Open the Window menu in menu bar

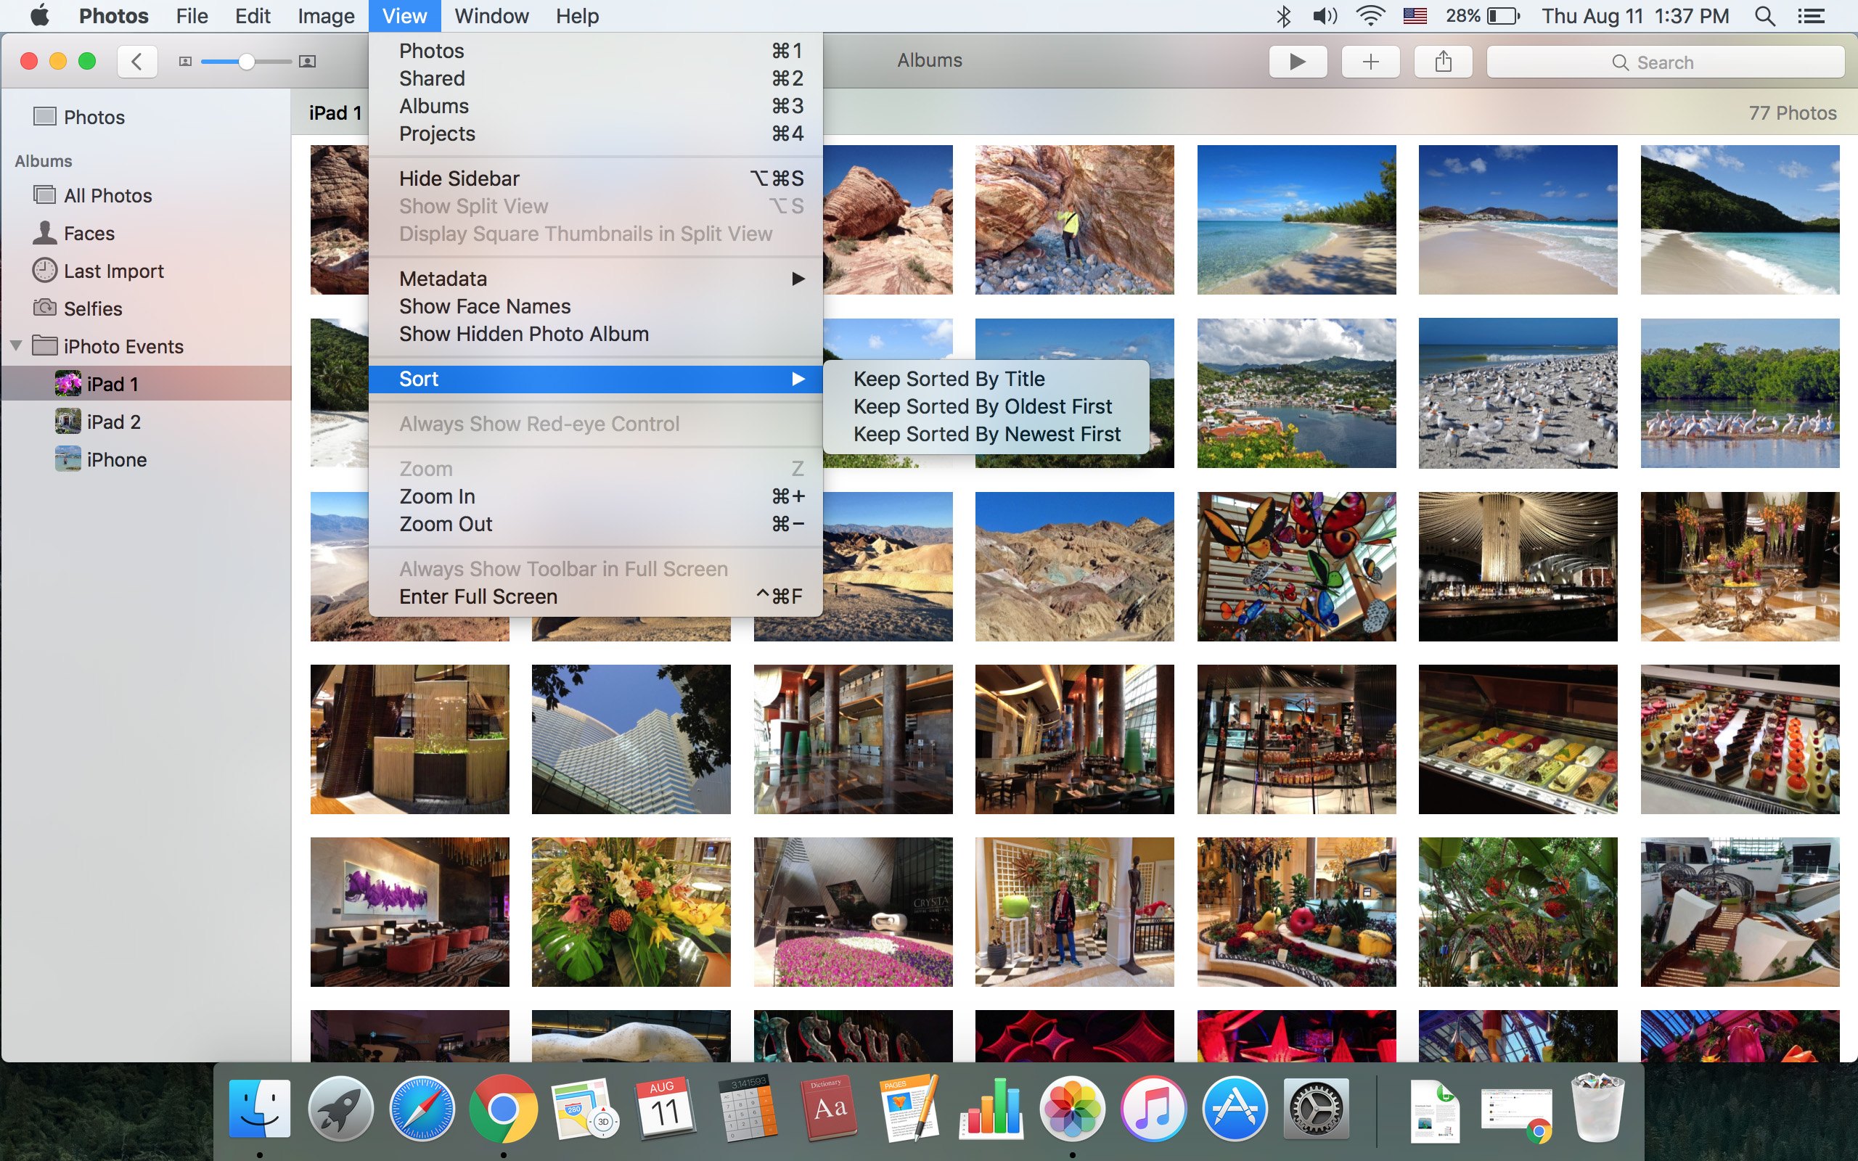tap(491, 16)
